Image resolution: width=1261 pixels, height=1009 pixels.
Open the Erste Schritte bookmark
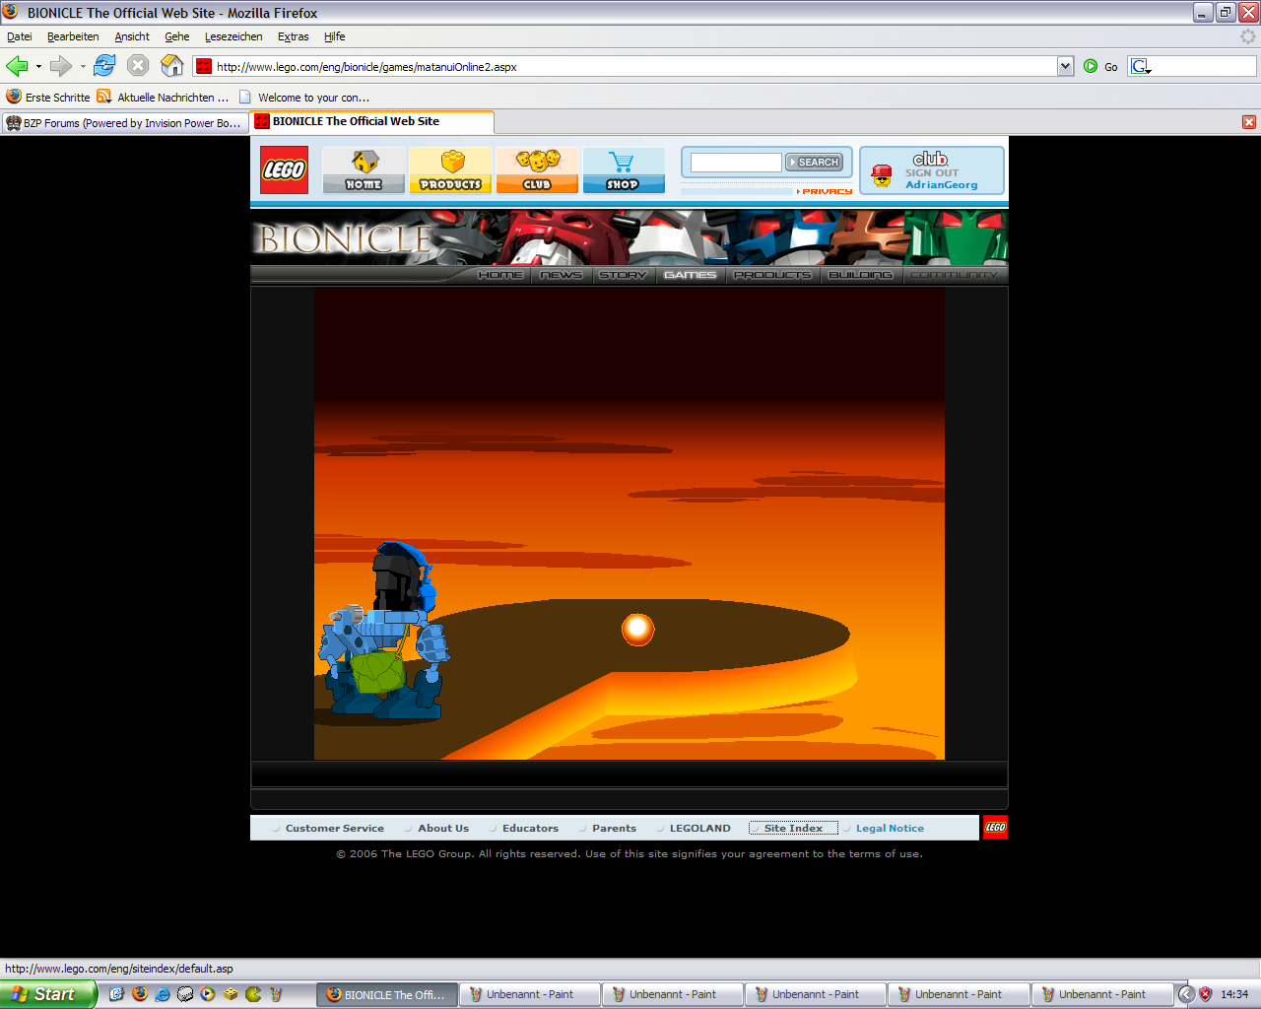(x=47, y=98)
